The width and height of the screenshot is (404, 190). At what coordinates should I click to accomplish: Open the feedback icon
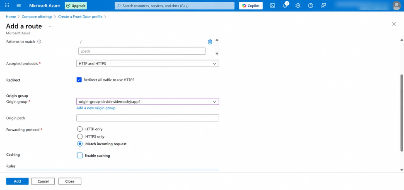pos(323,6)
